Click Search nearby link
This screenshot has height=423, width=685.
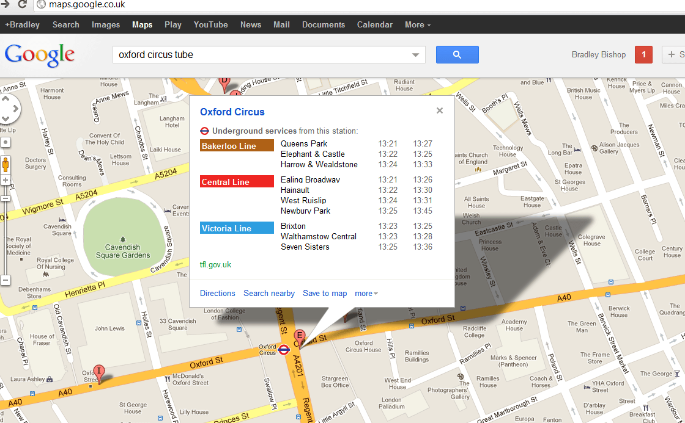tap(269, 294)
